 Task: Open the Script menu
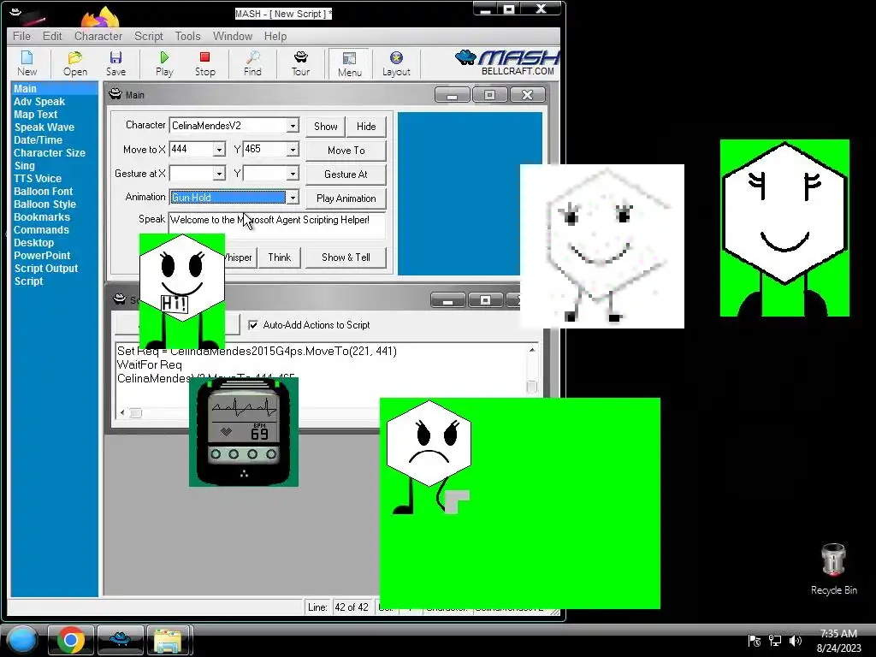149,36
